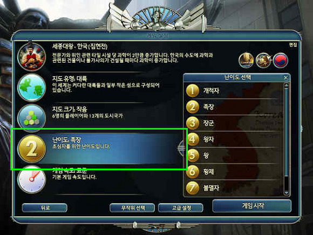313x235 pixels.
Task: Click the gold number 2 difficulty coin
Action: [32, 149]
